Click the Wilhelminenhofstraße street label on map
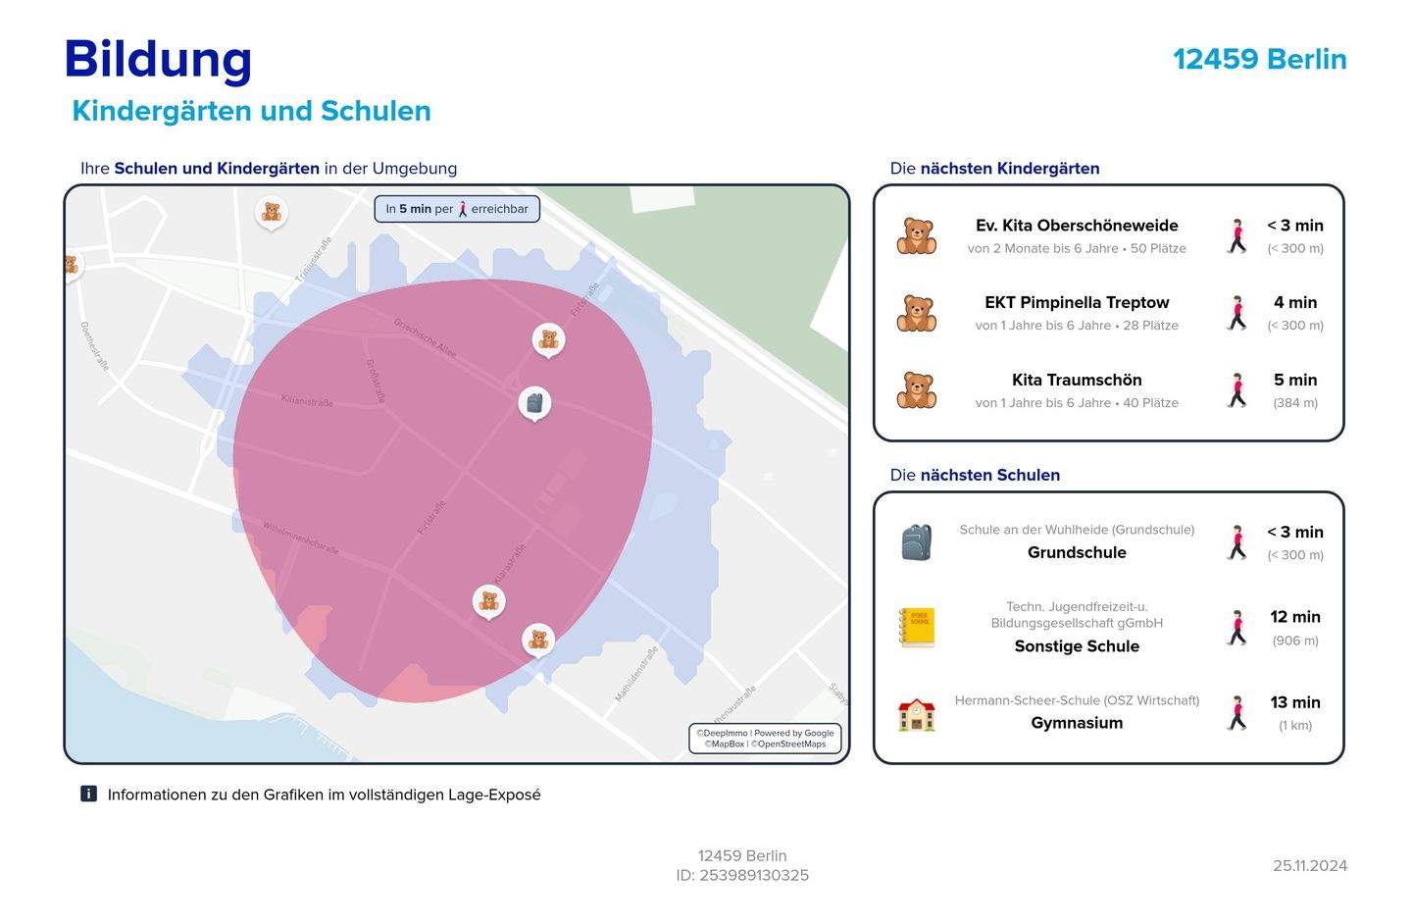Screen dimensions: 1412x924 300,538
